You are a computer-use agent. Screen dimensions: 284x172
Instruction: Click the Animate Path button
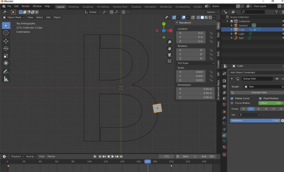pos(259,93)
